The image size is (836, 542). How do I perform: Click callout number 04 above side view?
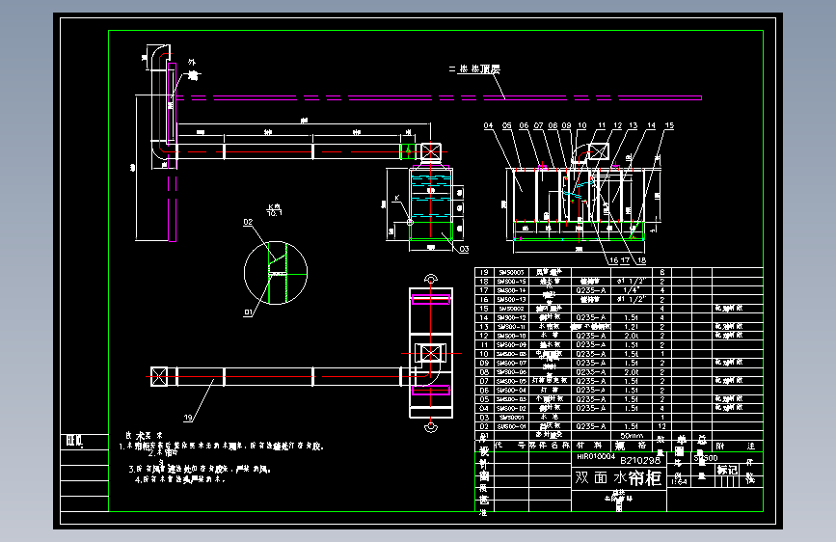(x=488, y=125)
